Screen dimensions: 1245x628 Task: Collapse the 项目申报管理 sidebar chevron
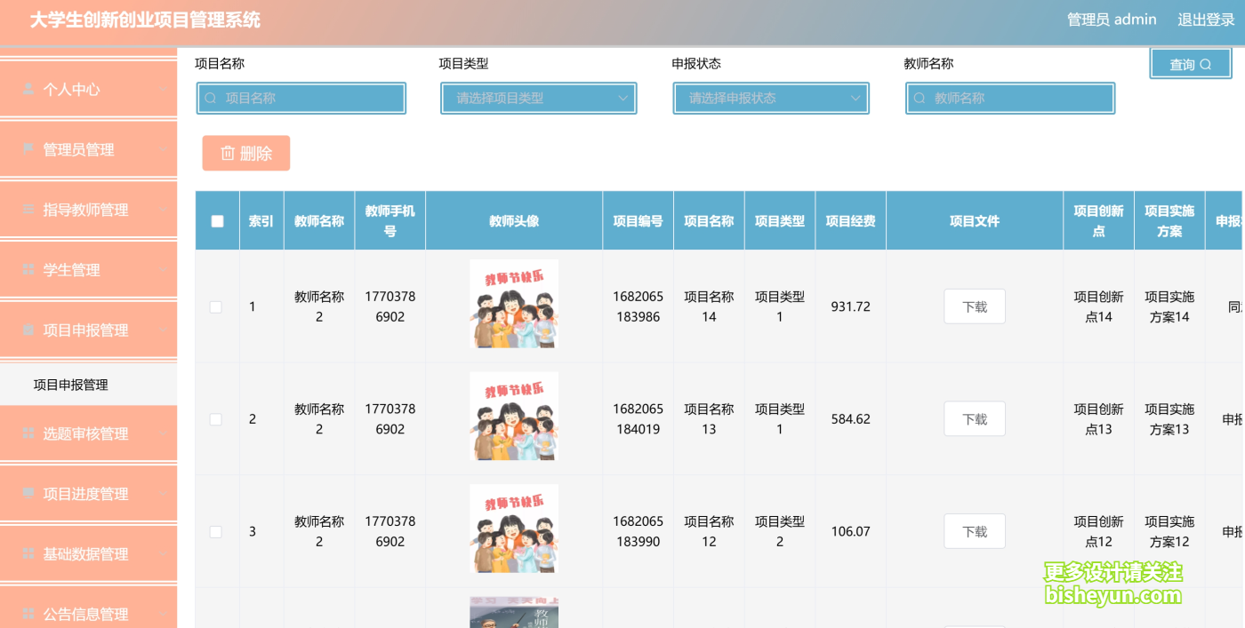click(x=164, y=330)
